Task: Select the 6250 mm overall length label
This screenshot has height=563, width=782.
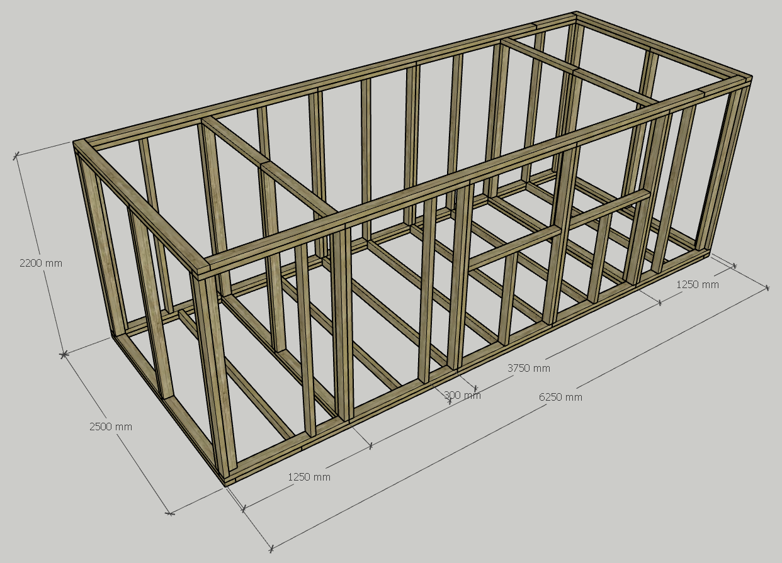Action: (x=560, y=397)
